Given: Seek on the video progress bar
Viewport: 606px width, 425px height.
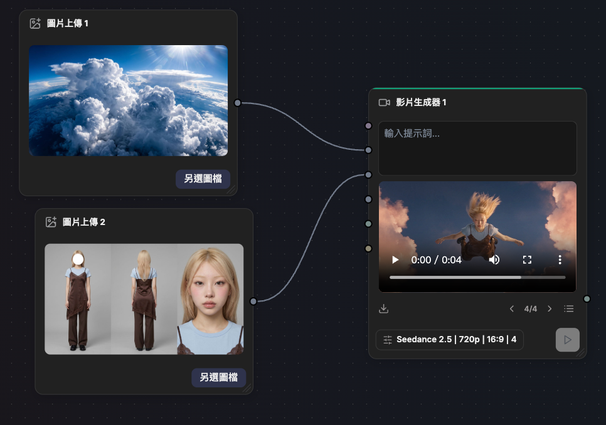Looking at the screenshot, I should (x=477, y=277).
